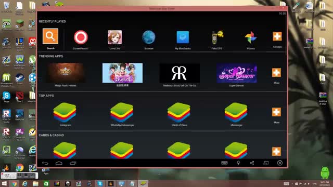
Task: Open Magic Rush Heroes trending banner
Action: (x=66, y=73)
